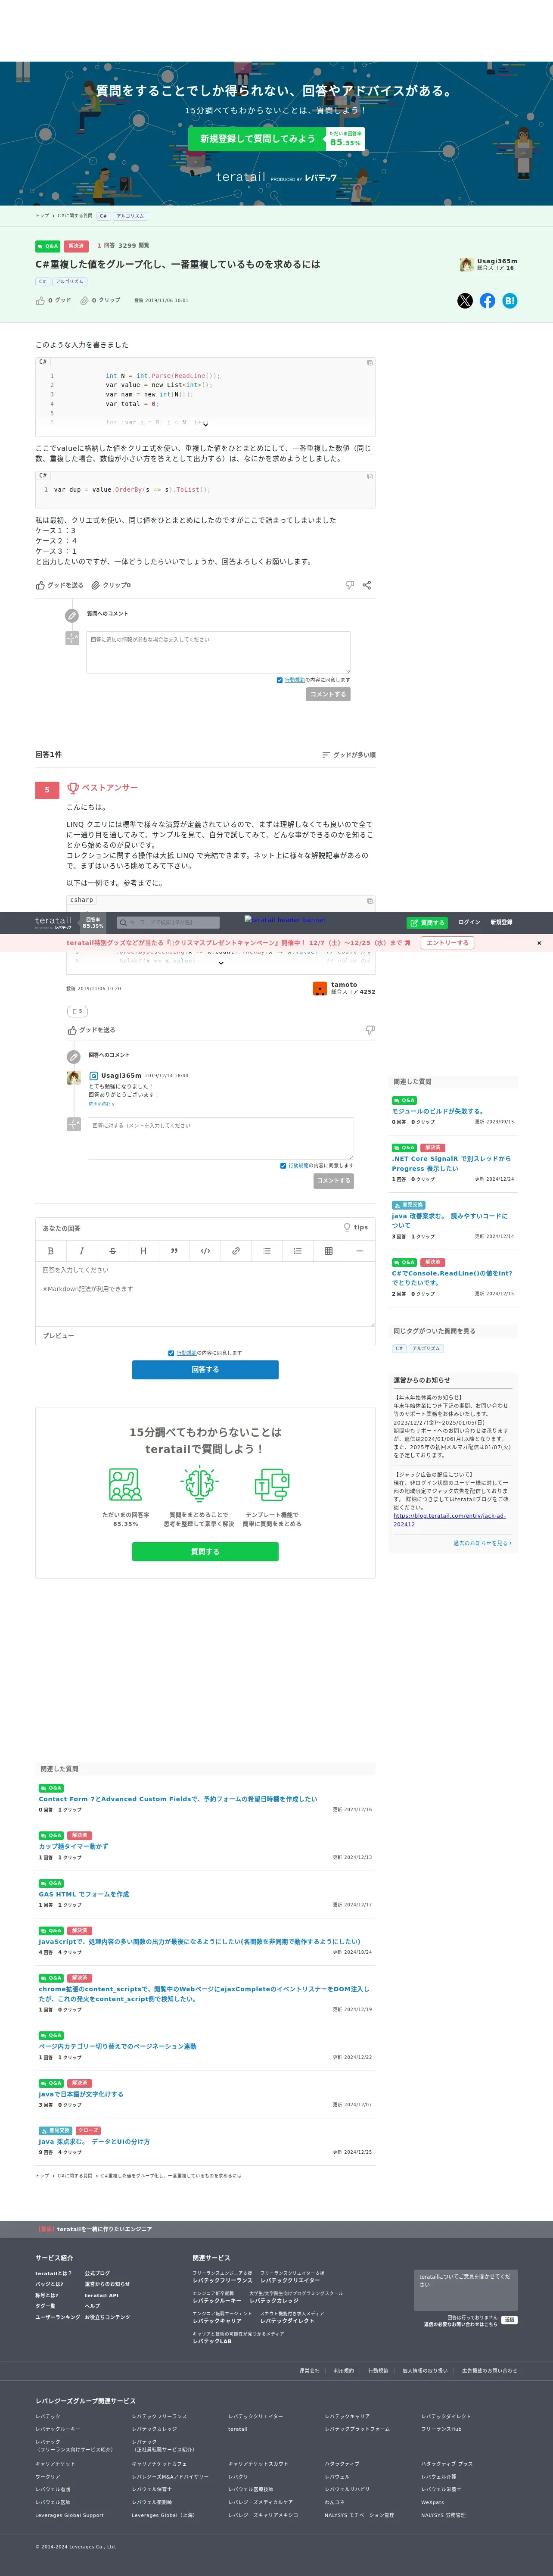Apply Strikethrough in answer editor
The width and height of the screenshot is (553, 2576).
[x=112, y=1251]
